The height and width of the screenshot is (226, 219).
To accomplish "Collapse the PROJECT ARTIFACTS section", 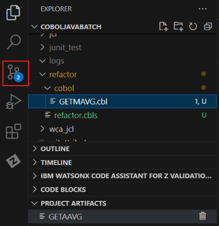I will pyautogui.click(x=35, y=203).
